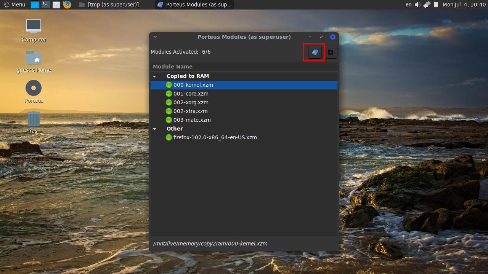This screenshot has width=488, height=274.
Task: Click the en keyboard layout indicator
Action: pyautogui.click(x=408, y=5)
